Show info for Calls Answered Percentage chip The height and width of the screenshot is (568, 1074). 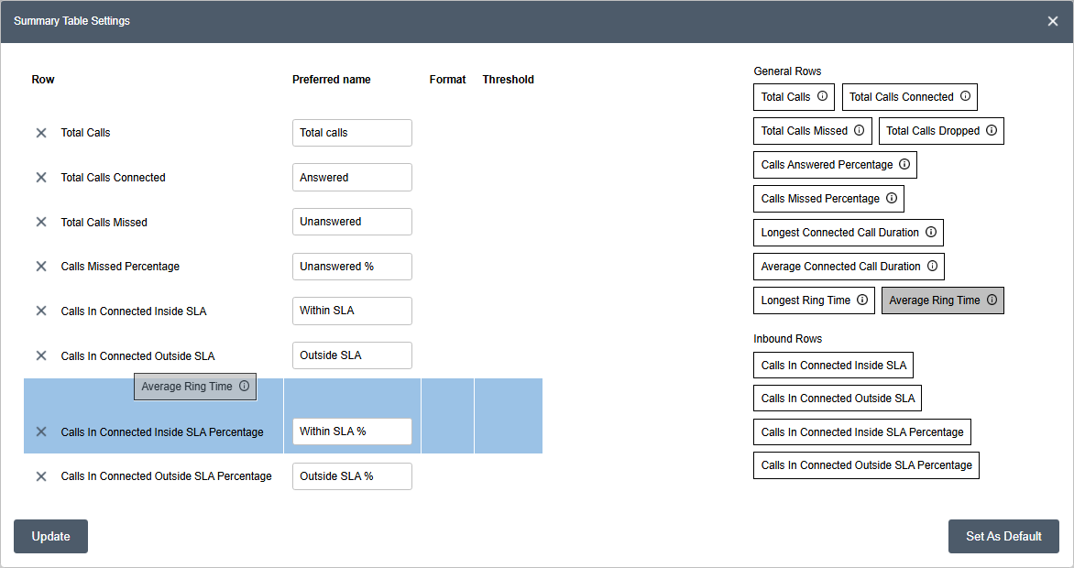[x=904, y=164]
